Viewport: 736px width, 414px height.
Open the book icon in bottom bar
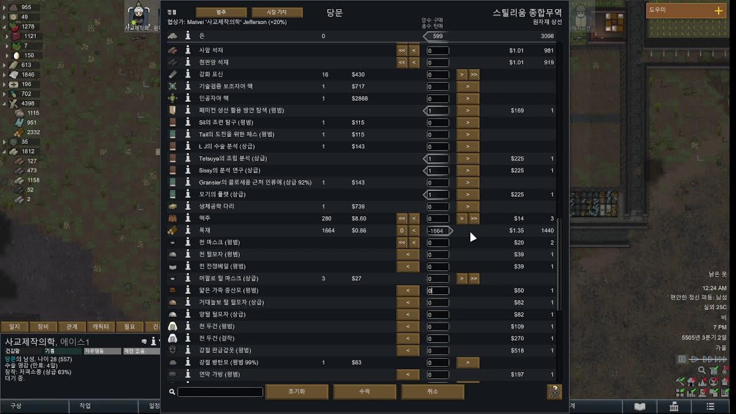tap(640, 406)
